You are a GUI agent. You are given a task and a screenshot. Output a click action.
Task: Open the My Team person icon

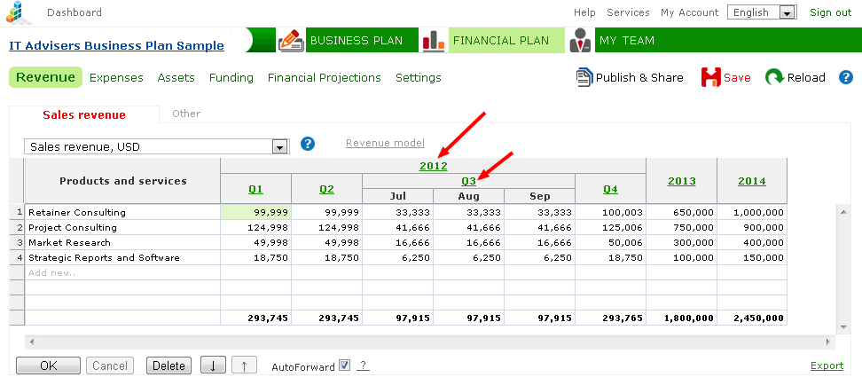coord(581,41)
